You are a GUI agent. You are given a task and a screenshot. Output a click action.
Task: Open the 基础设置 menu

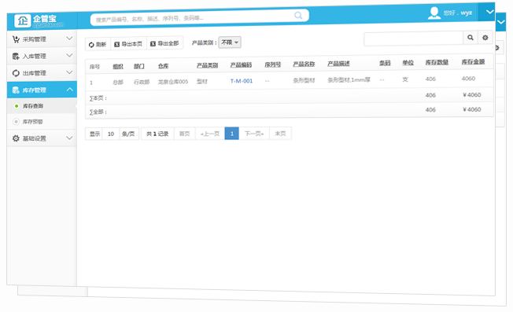[x=42, y=138]
